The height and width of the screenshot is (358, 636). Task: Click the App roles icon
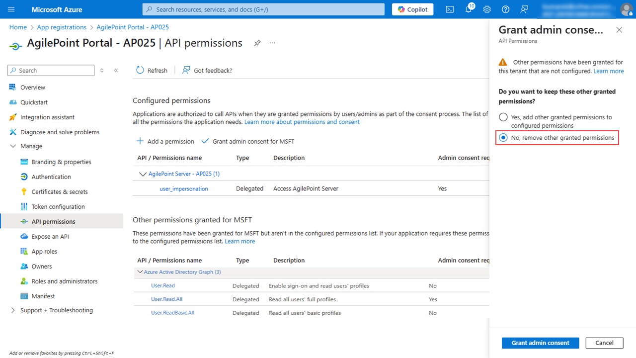click(x=24, y=251)
